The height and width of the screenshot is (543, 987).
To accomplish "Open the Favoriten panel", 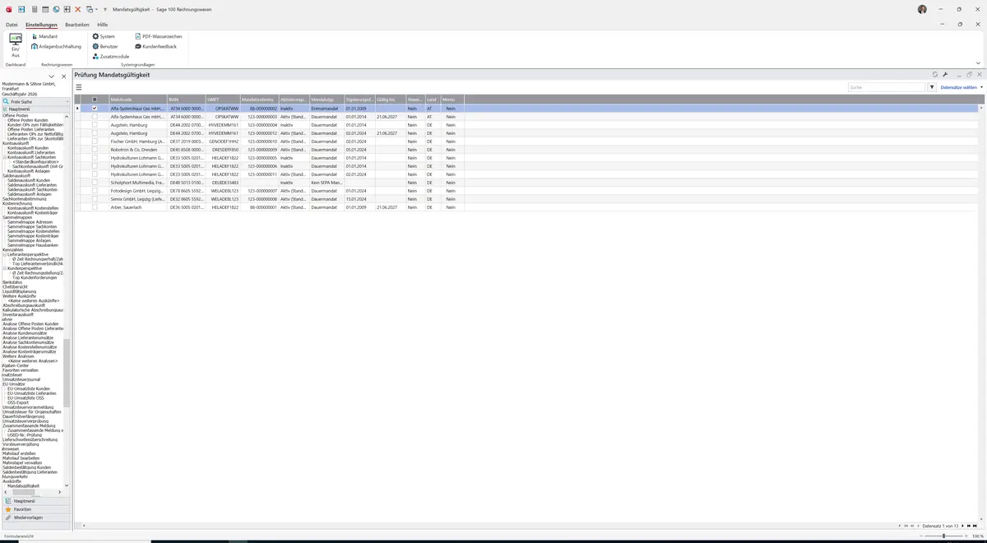I will [35, 509].
